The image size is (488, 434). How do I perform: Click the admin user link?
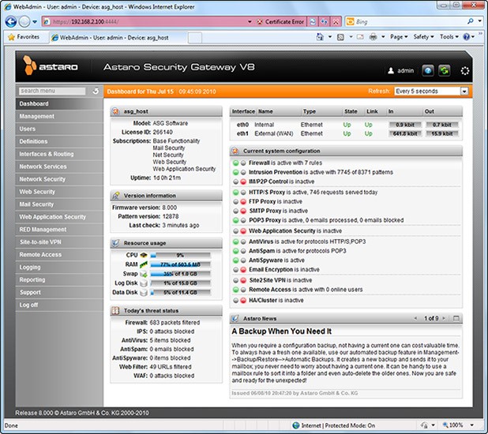pyautogui.click(x=401, y=70)
